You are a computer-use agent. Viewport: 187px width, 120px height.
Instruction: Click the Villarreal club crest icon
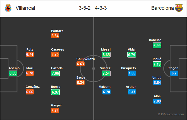[x=8, y=8]
